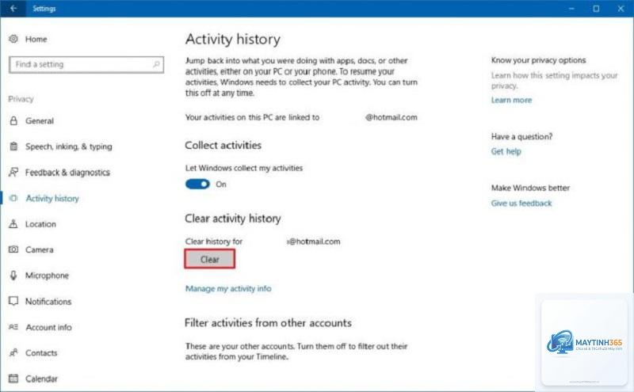This screenshot has height=392, width=634.
Task: Maximize the Settings window
Action: pyautogui.click(x=596, y=9)
